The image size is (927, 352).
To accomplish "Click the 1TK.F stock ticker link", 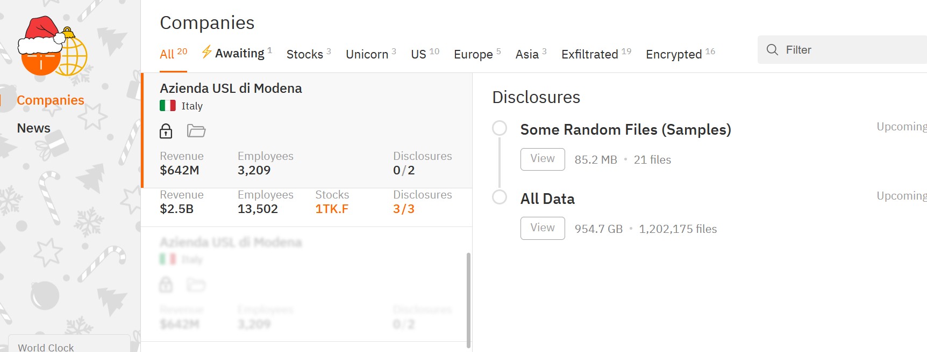I will pos(332,209).
